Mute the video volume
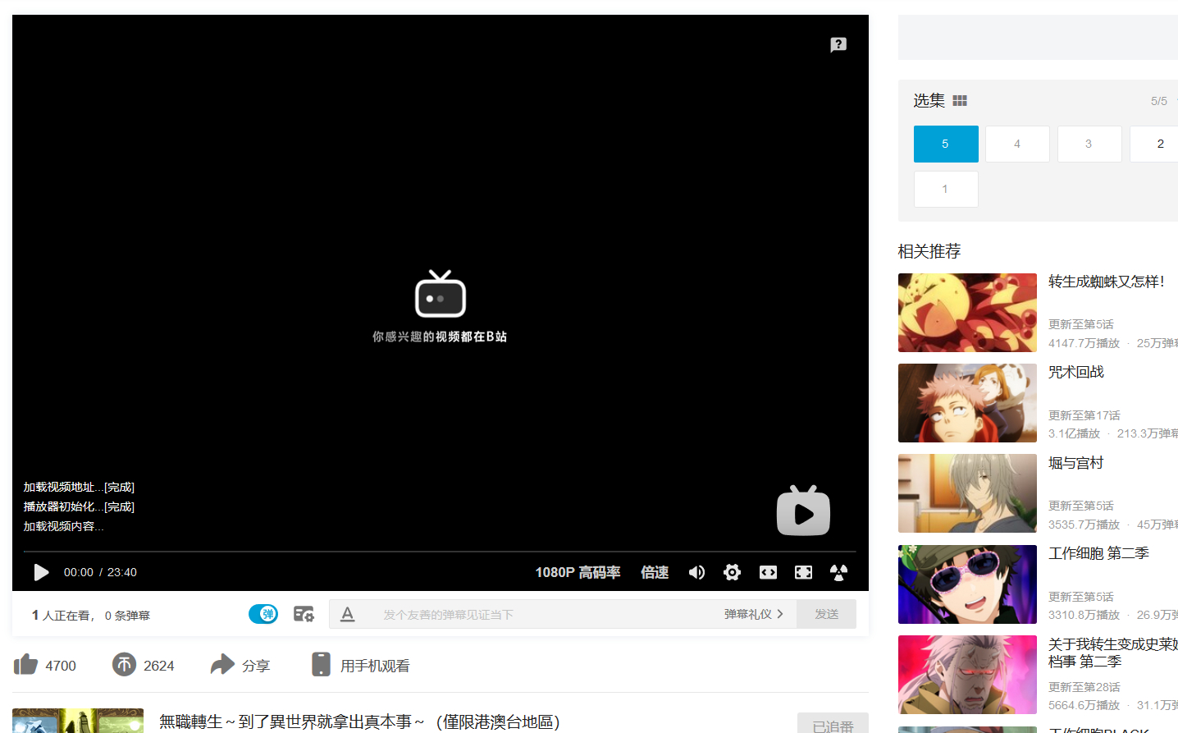This screenshot has width=1178, height=733. click(x=696, y=572)
